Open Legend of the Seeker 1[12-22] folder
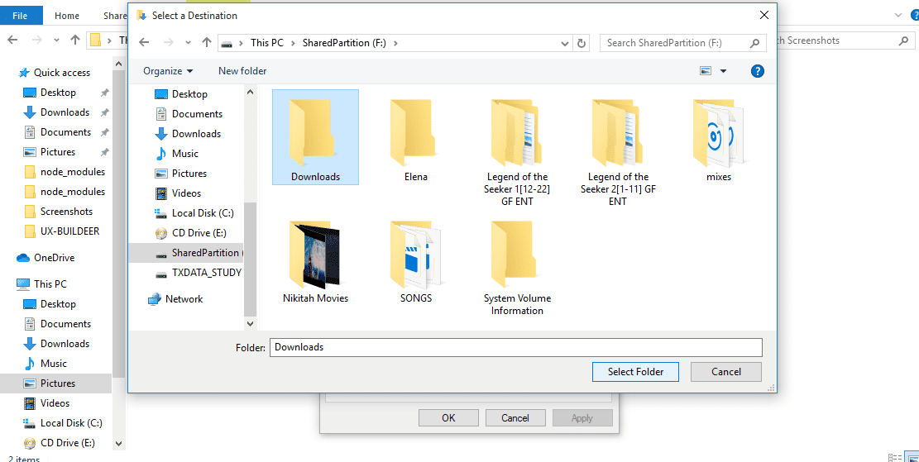Image resolution: width=919 pixels, height=462 pixels. point(516,150)
